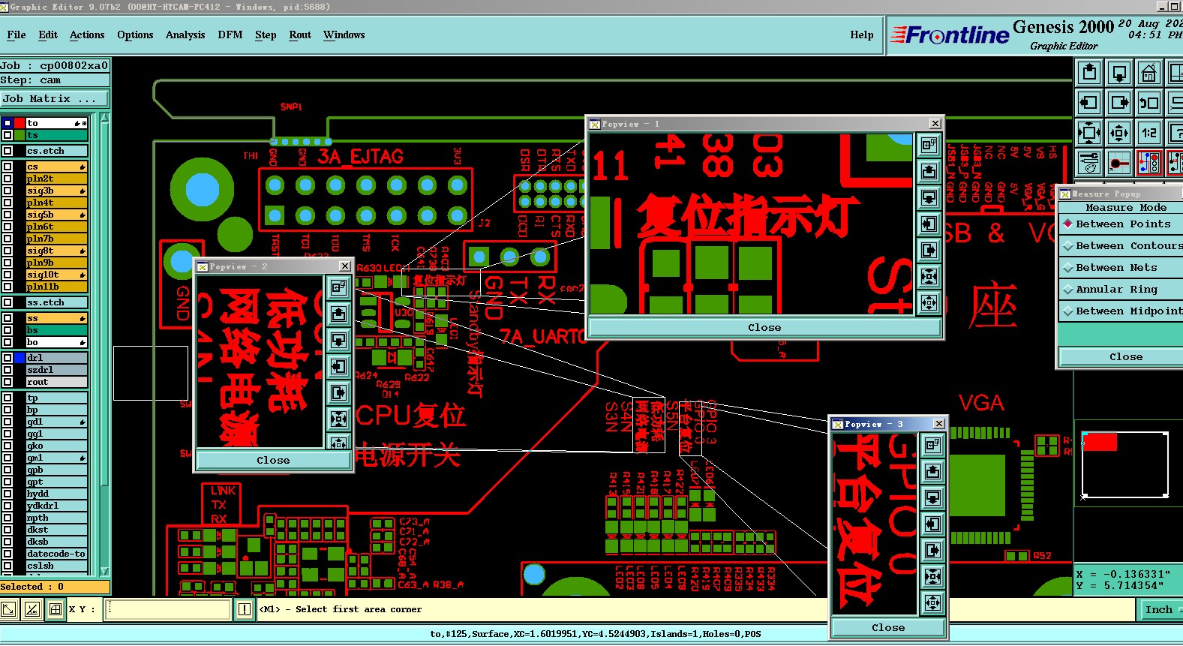Close Popview 1 with Close button
This screenshot has width=1183, height=646.
[764, 327]
